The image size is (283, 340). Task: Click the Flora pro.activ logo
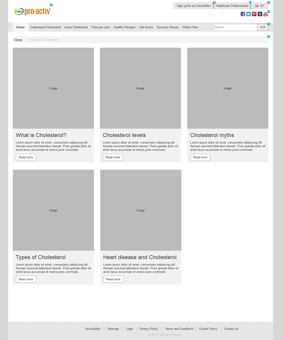tap(32, 11)
